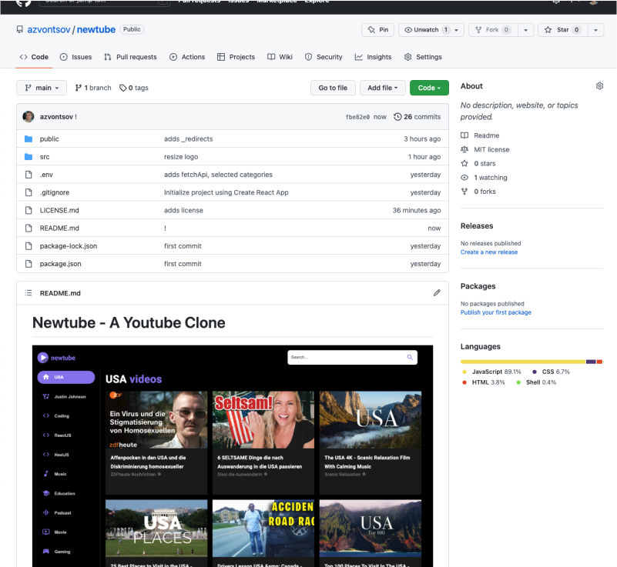Click the README screenshot USA 4K thumbnail
617x567 pixels.
coord(371,419)
